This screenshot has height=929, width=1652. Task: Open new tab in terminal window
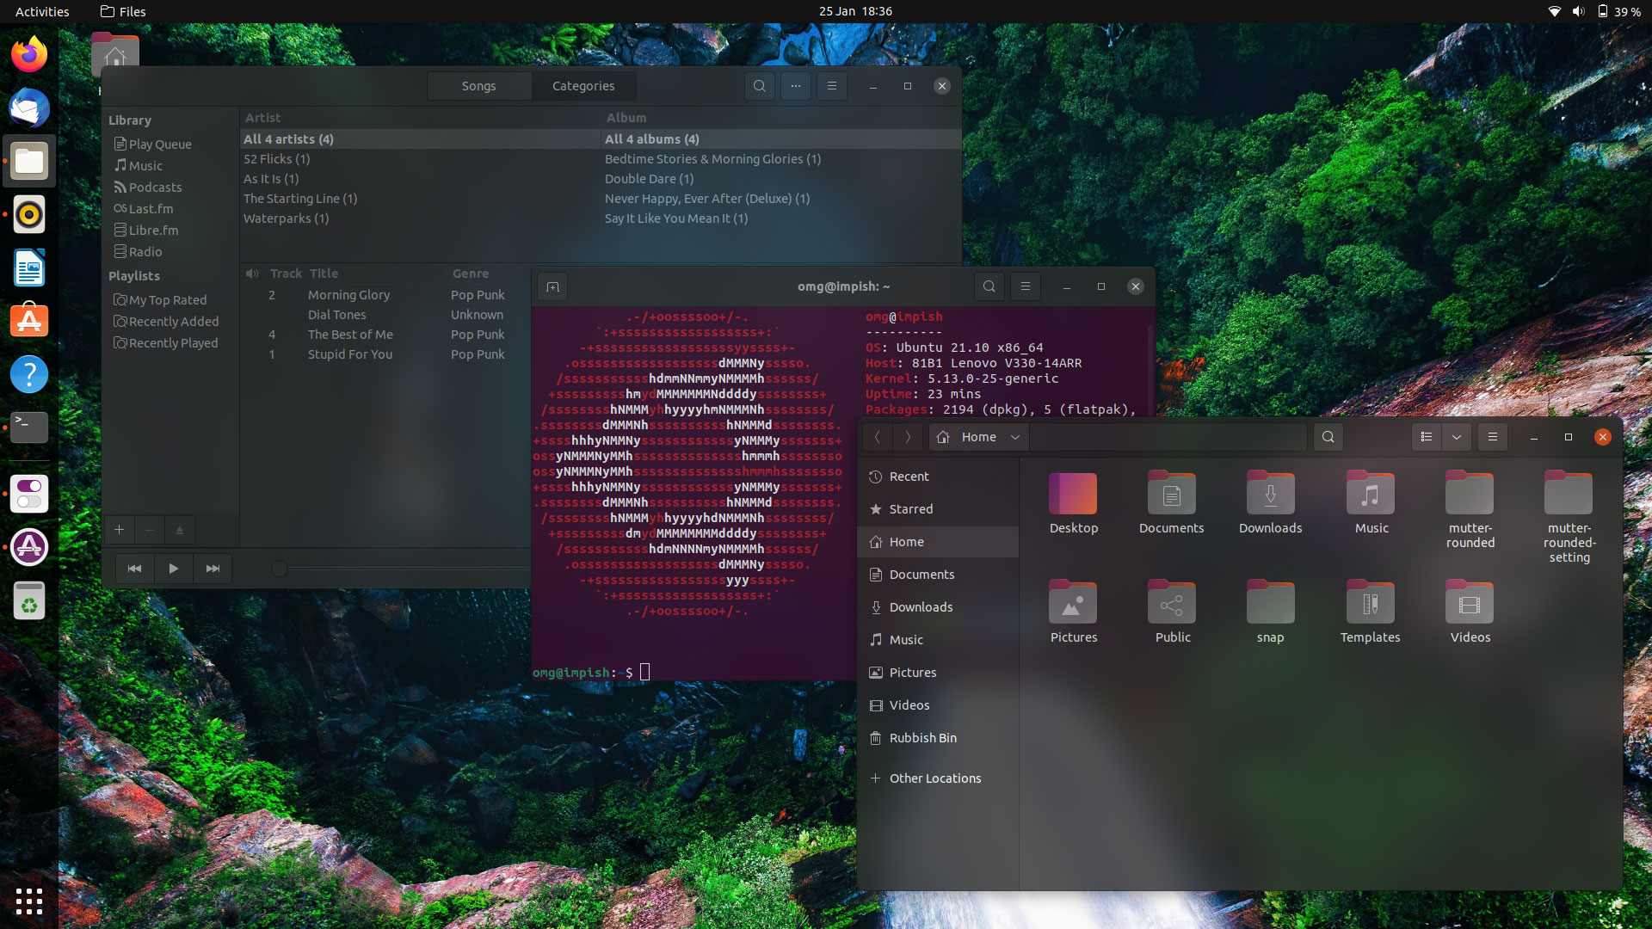[552, 286]
